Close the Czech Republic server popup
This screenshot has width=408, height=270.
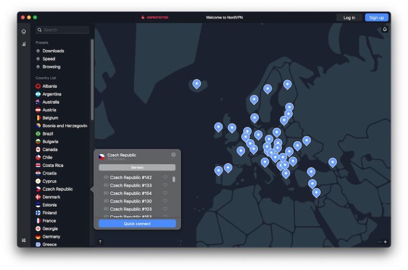[x=173, y=155]
